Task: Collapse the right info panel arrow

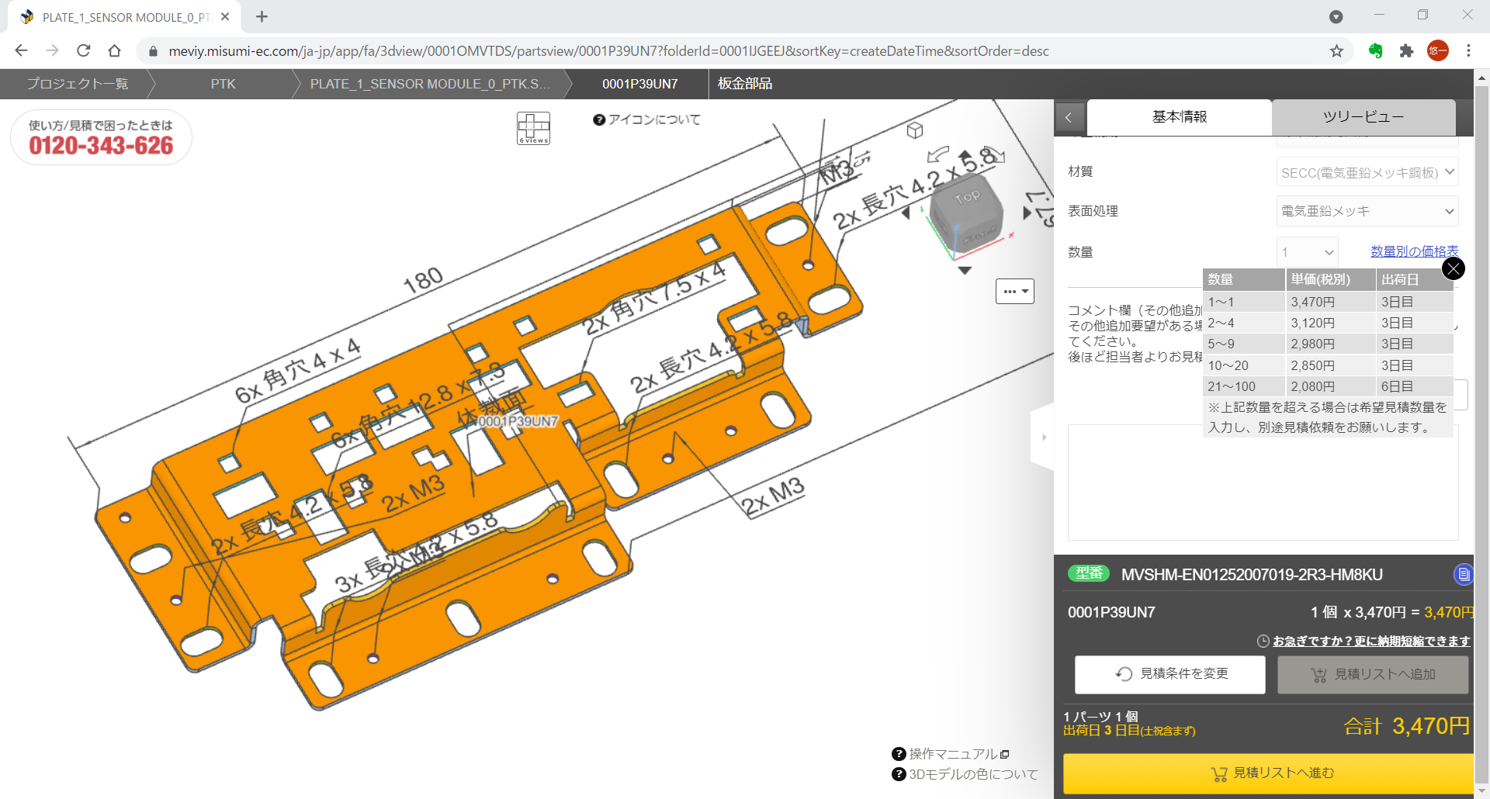Action: (1069, 117)
